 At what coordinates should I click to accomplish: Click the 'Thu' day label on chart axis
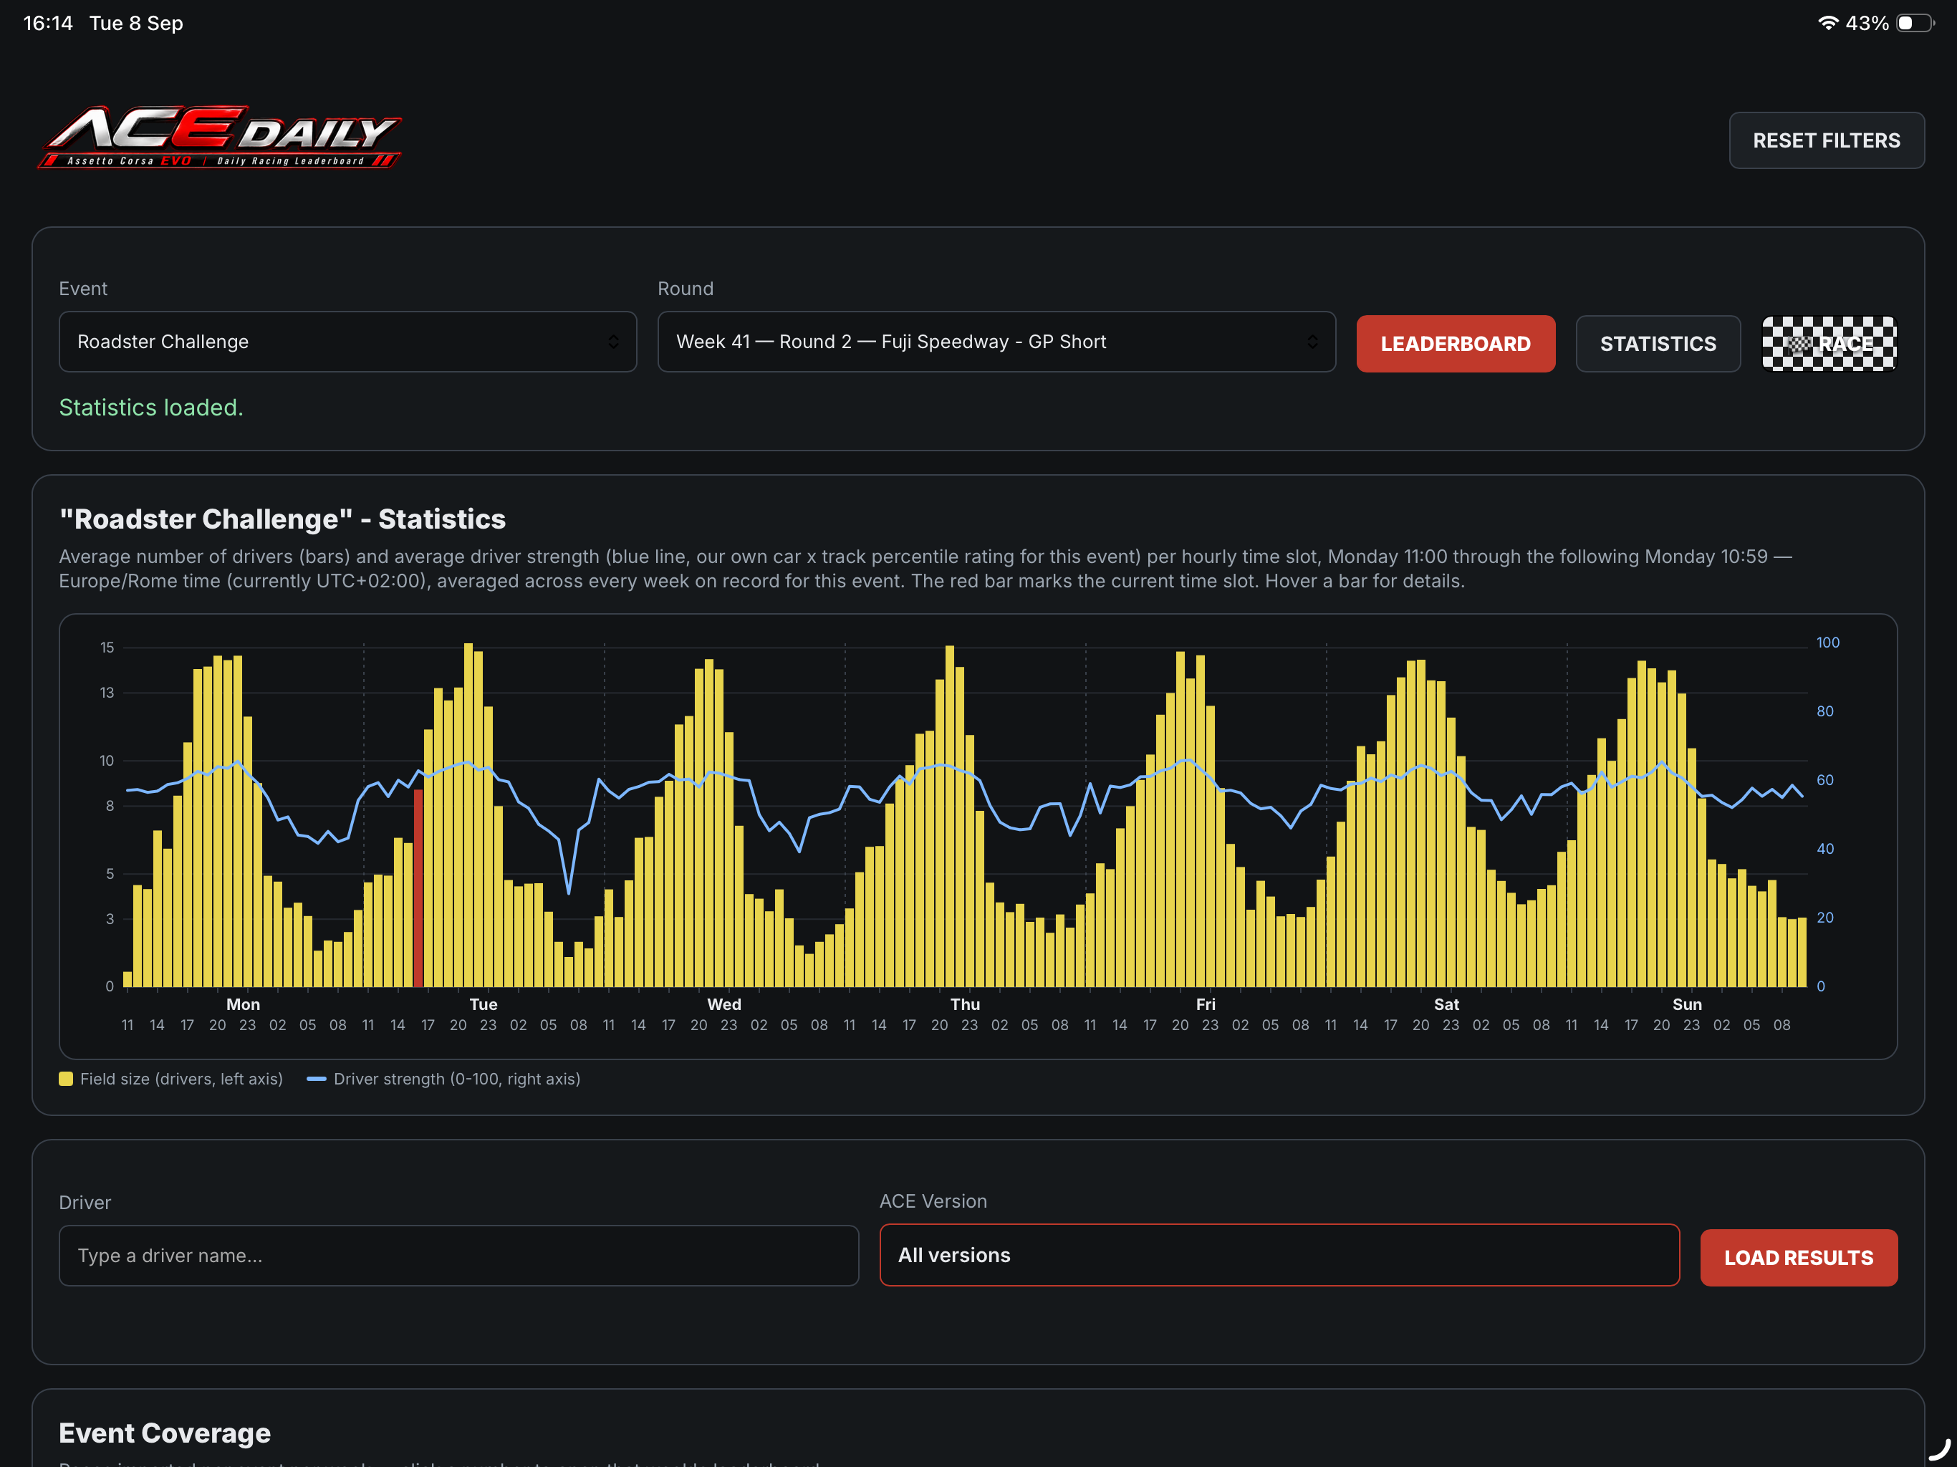(x=965, y=1004)
